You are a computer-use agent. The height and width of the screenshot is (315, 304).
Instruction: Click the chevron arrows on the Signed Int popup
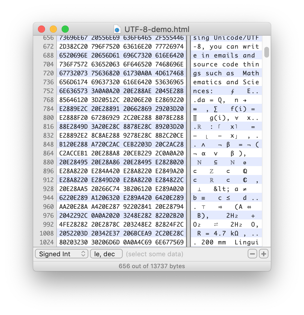[x=84, y=254]
